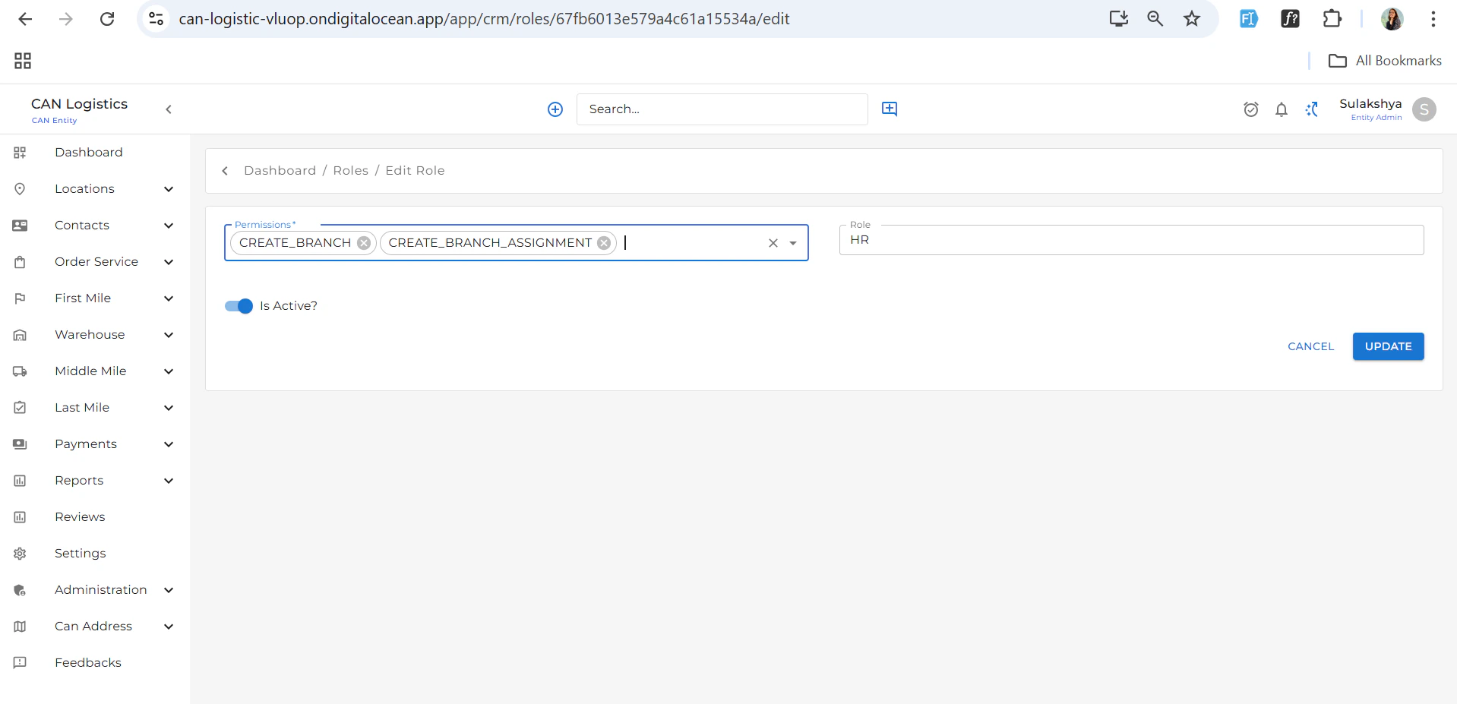
Task: Click the browser forward arrow
Action: click(x=66, y=19)
